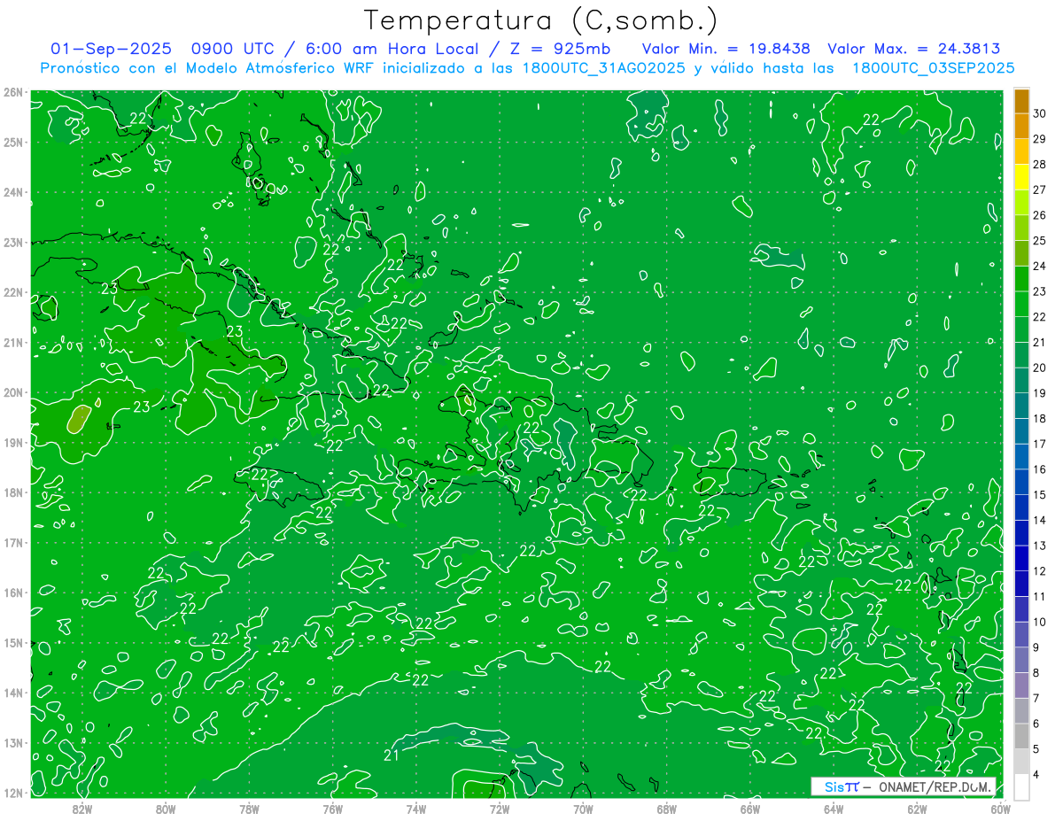The width and height of the screenshot is (1063, 821).
Task: Click the '78W' longitude axis label
Action: coord(249,808)
